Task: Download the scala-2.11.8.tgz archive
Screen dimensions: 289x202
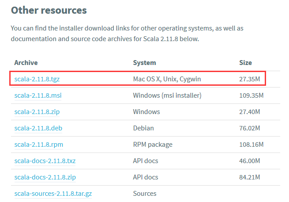Action: (x=37, y=79)
